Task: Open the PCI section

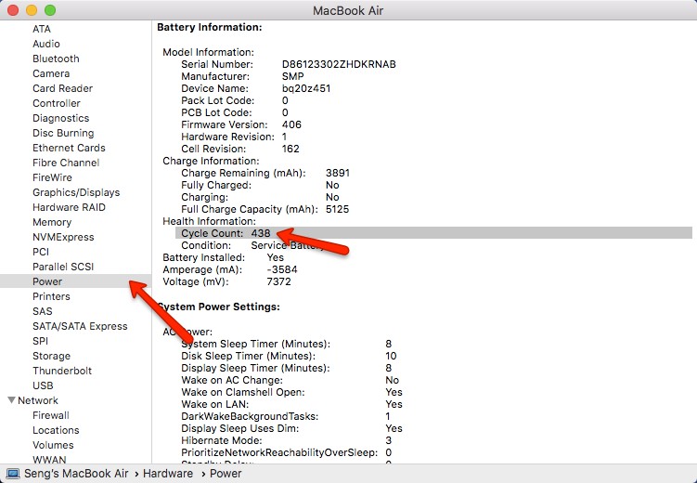Action: (41, 252)
